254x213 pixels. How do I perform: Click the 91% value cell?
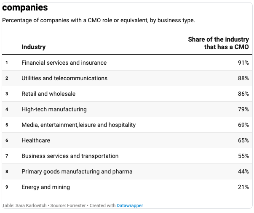(x=243, y=63)
